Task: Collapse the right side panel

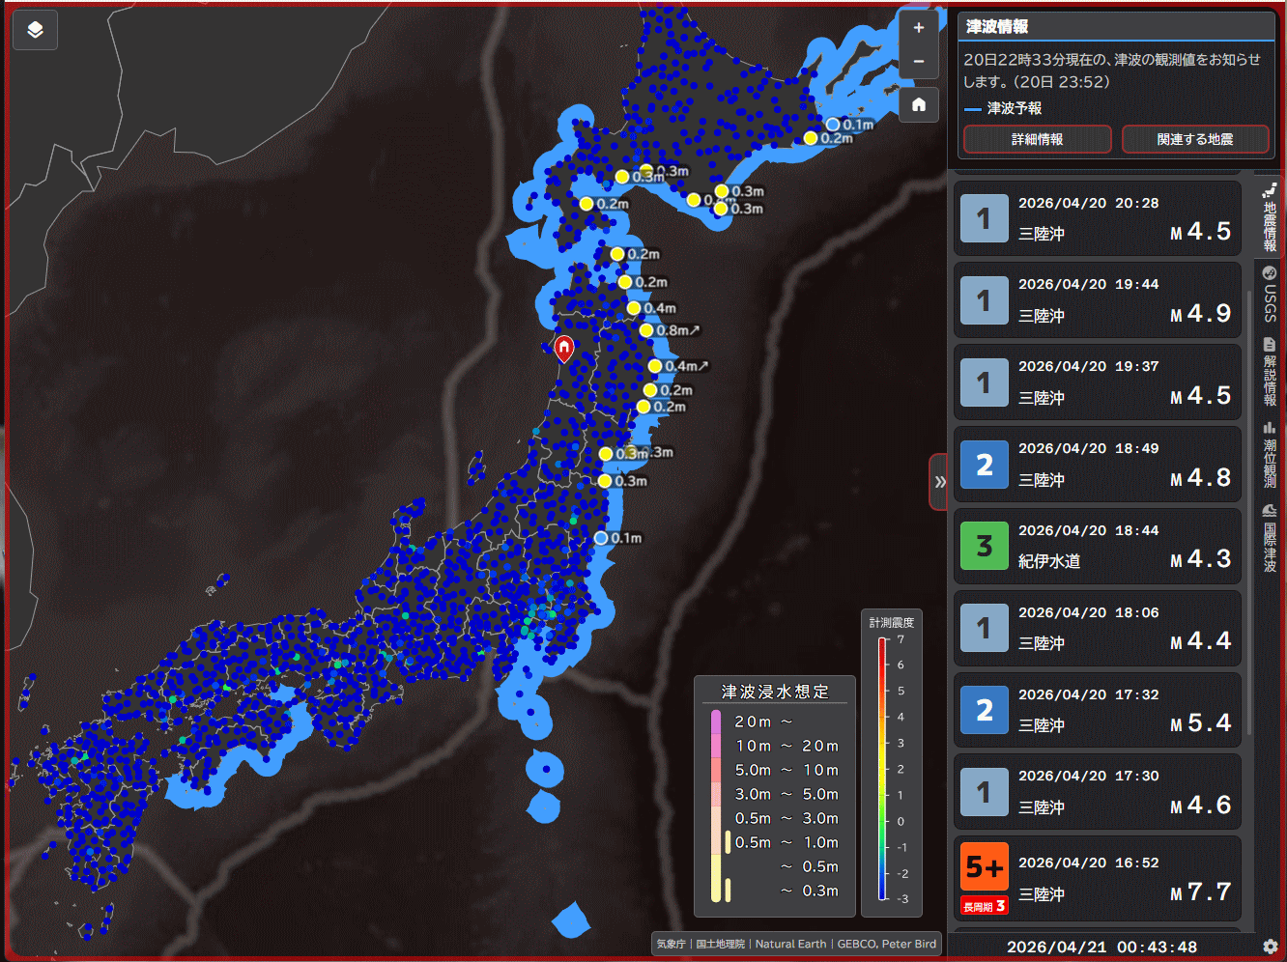Action: click(938, 481)
